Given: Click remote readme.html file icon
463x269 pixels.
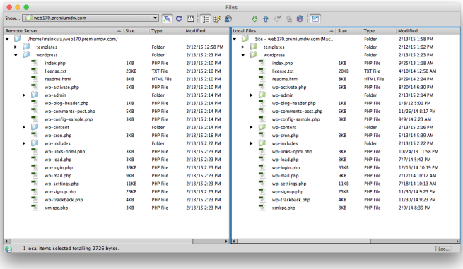Looking at the screenshot, I should coord(35,79).
